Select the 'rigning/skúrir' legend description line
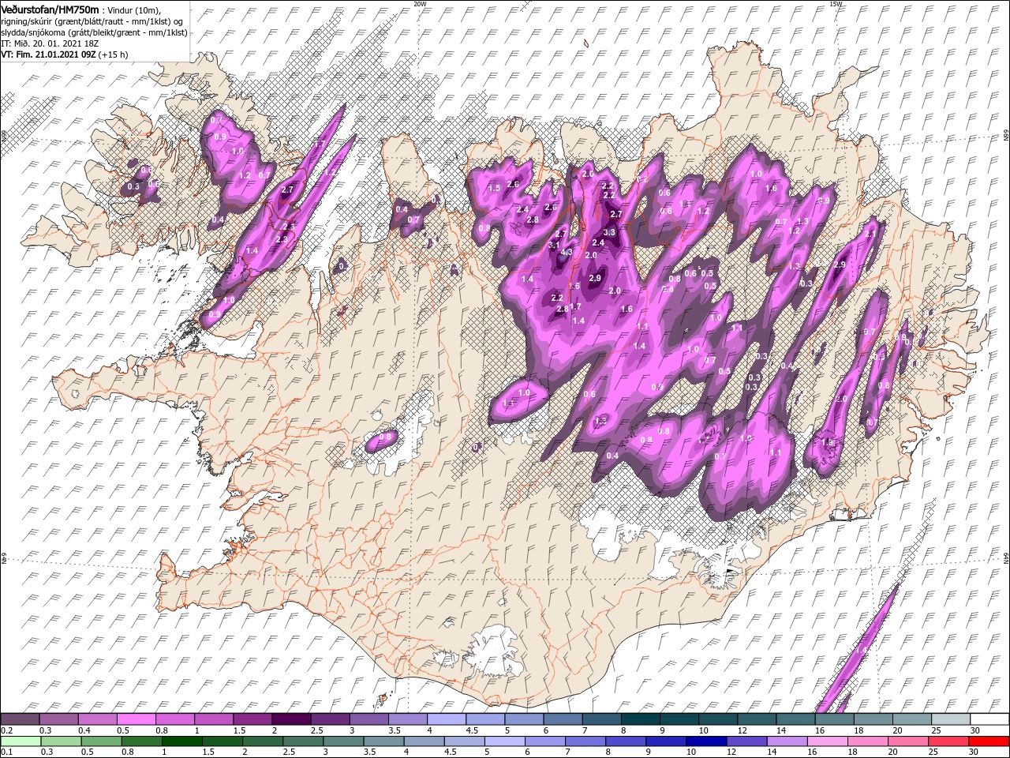1010x758 pixels. (92, 21)
